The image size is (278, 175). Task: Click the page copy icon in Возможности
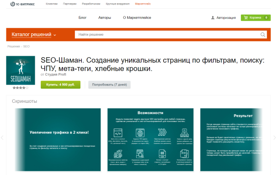(184, 154)
